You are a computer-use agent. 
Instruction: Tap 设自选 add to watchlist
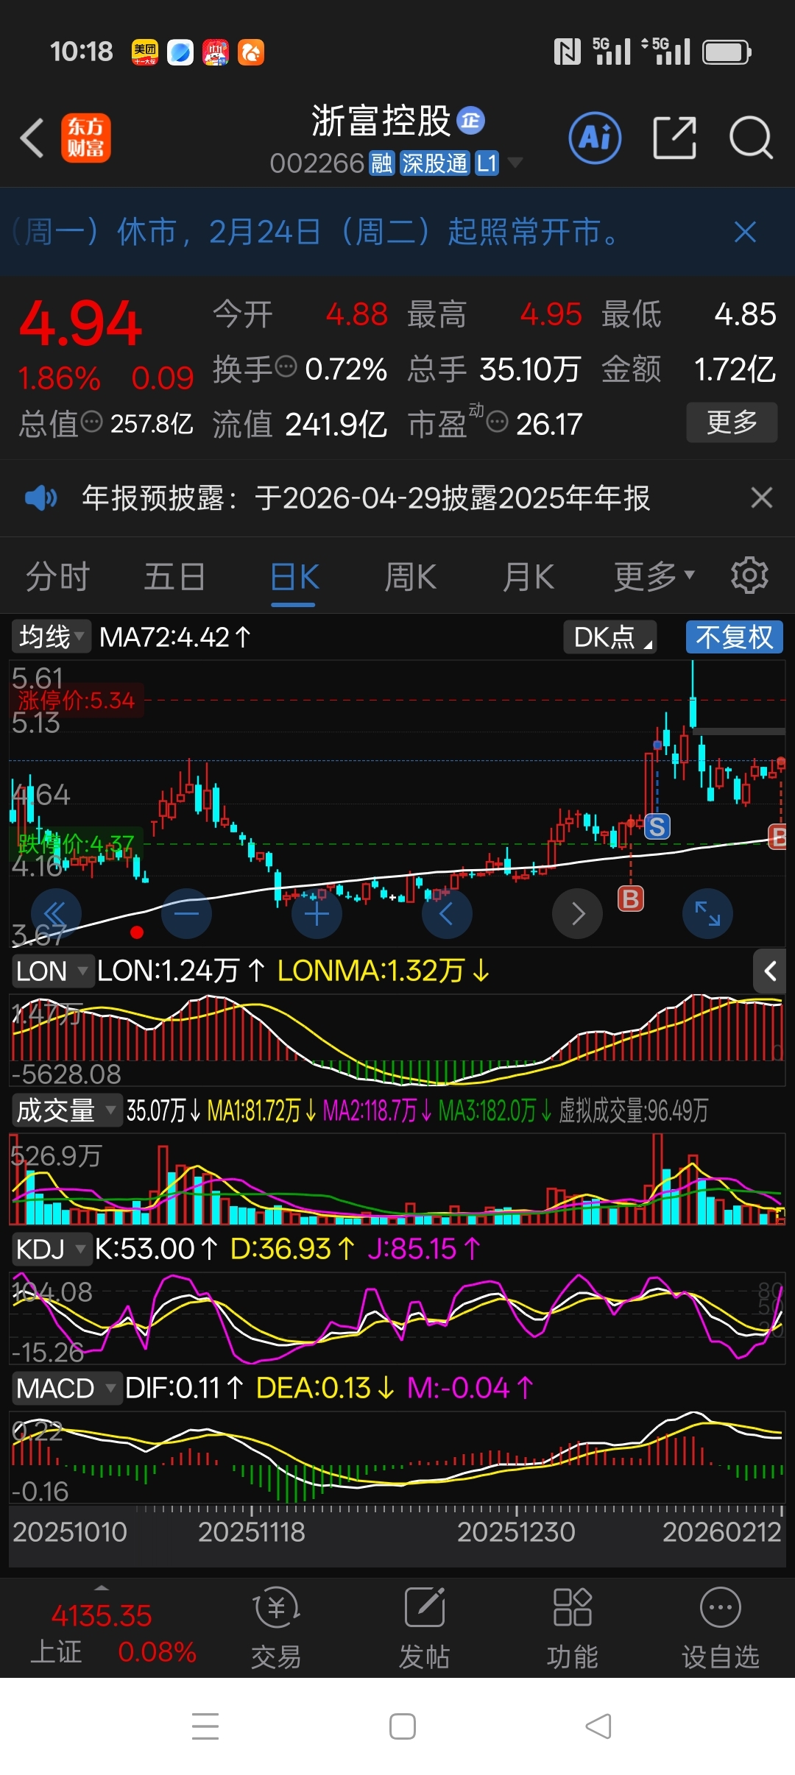tap(720, 1627)
